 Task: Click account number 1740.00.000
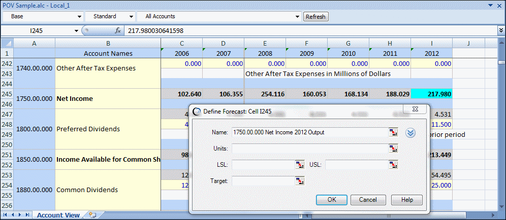tap(34, 68)
